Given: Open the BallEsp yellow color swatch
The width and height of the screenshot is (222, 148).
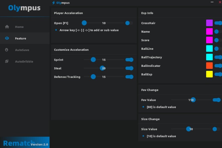Looking at the screenshot, I should 209,74.
